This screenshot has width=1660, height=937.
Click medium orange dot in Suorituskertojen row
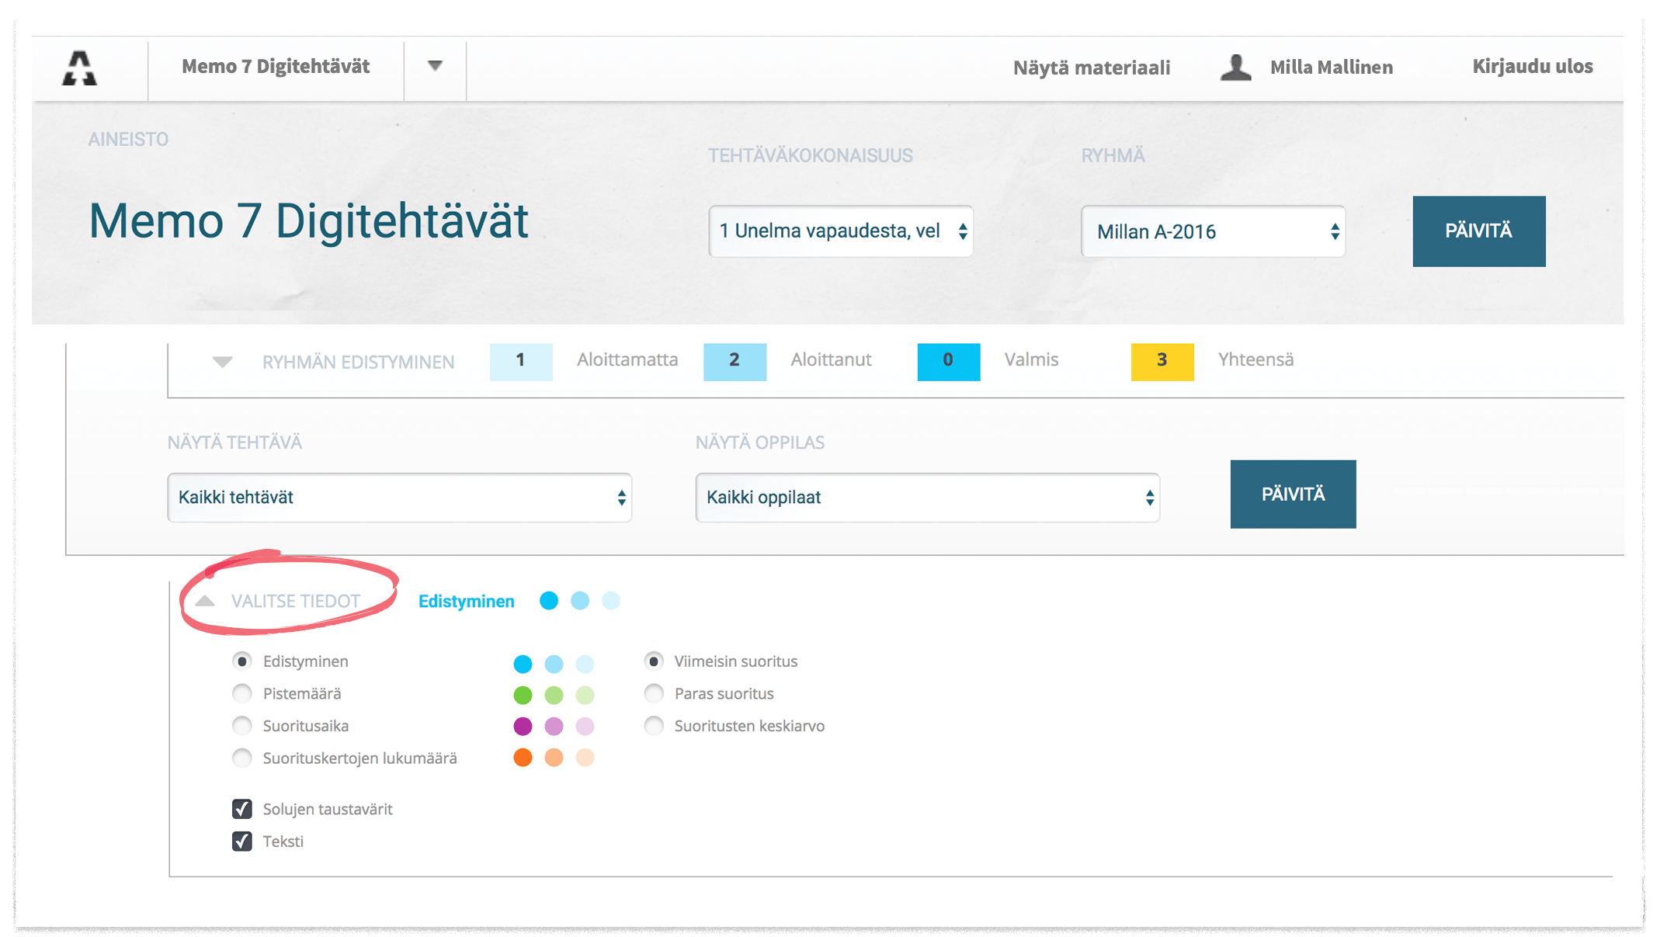pyautogui.click(x=554, y=758)
